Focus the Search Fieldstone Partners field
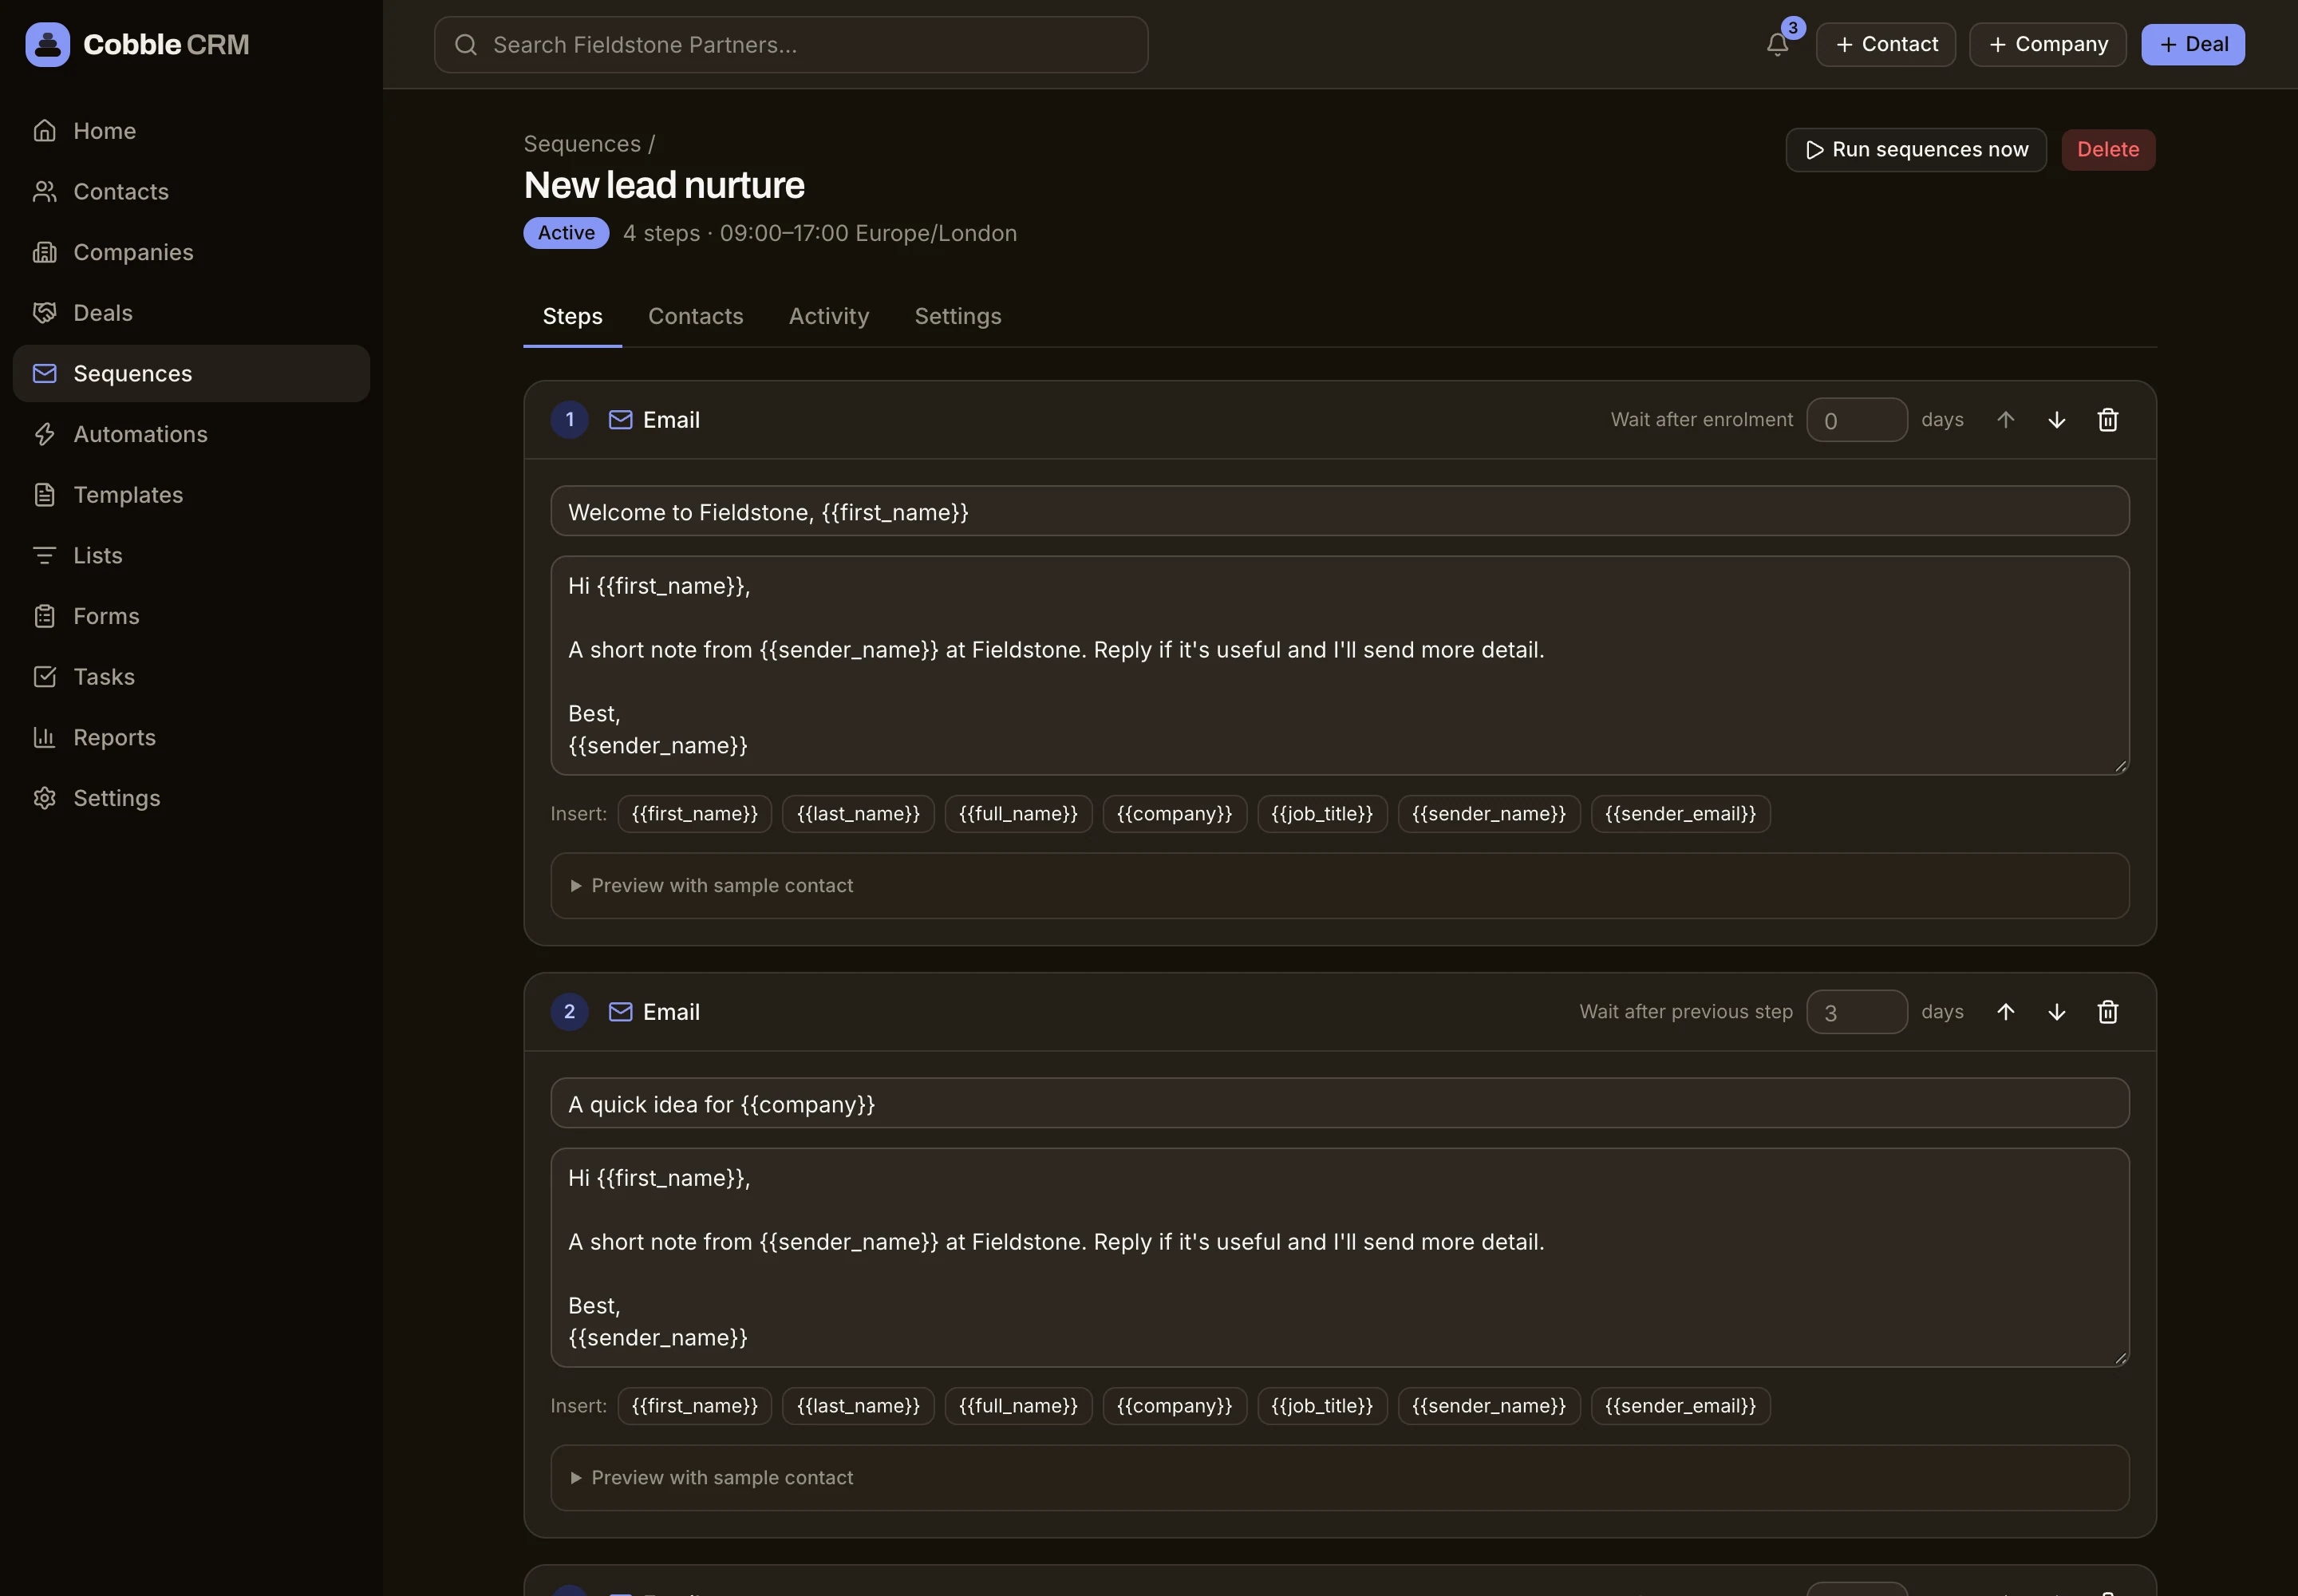 click(x=791, y=44)
